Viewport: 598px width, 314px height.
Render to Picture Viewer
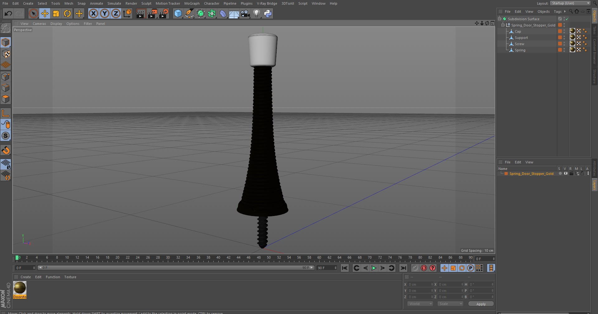click(x=152, y=13)
